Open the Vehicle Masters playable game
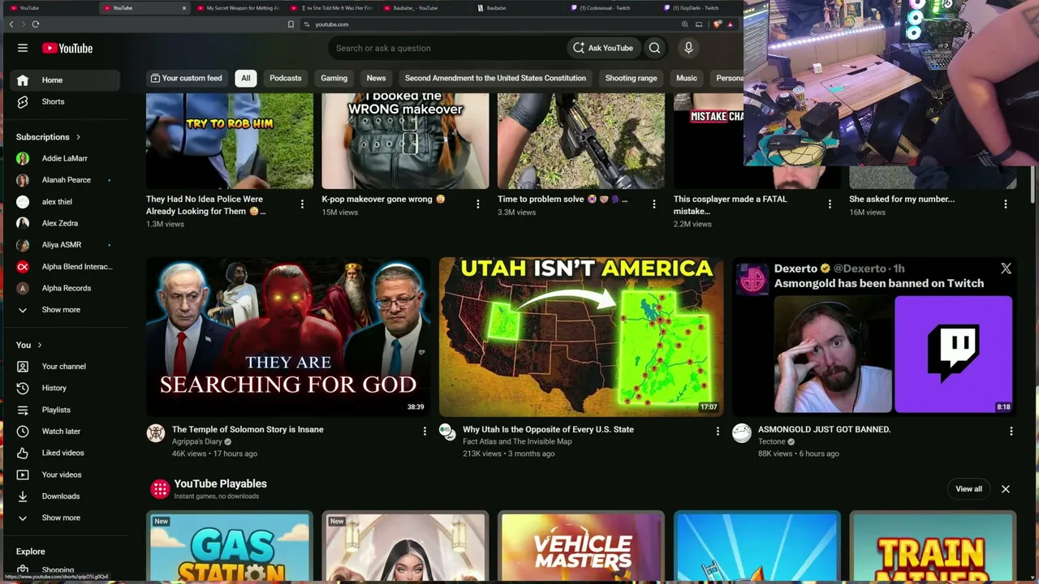1039x584 pixels. click(x=581, y=547)
